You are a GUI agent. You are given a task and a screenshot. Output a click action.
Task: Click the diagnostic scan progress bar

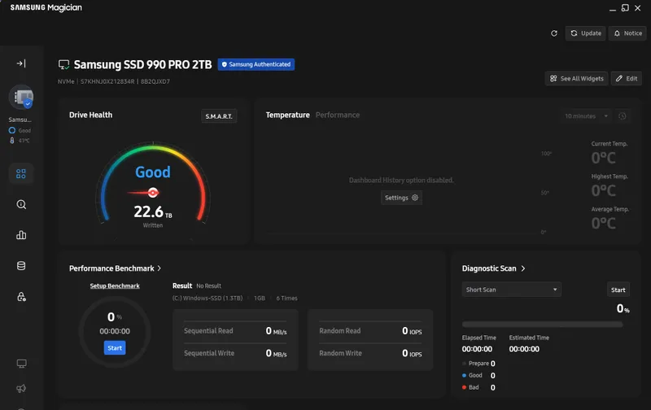point(542,325)
